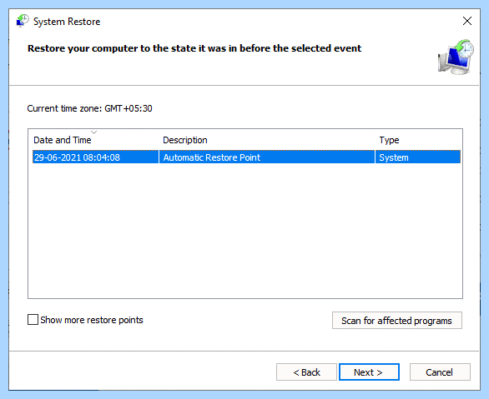
Task: Click Scan for affected programs button
Action: (396, 320)
